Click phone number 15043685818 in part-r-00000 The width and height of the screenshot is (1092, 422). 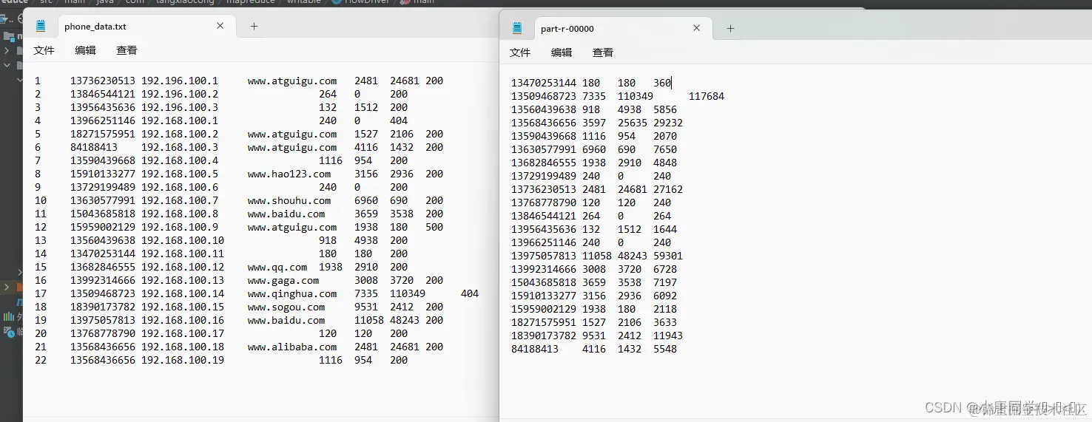(544, 282)
